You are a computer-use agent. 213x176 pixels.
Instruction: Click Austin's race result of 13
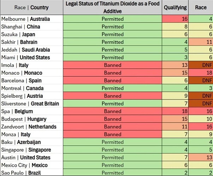pyautogui.click(x=201, y=157)
